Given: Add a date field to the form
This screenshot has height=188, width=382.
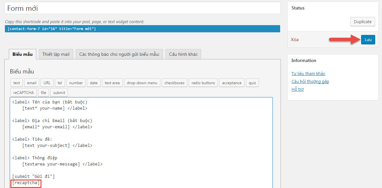Looking at the screenshot, I should [x=93, y=83].
